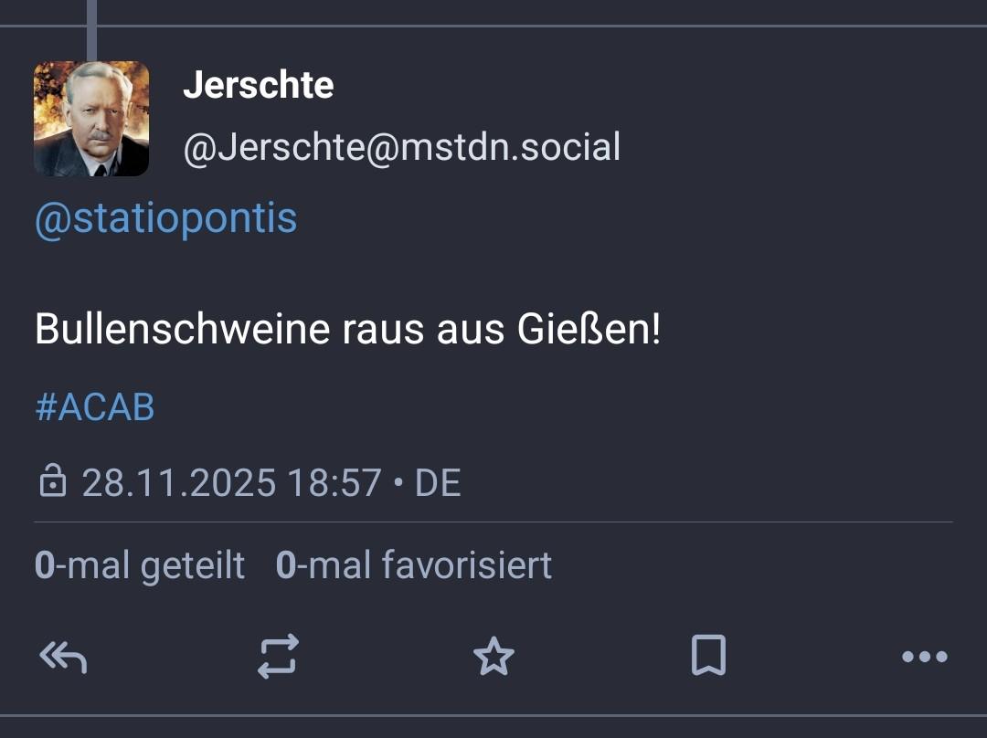Reply to Jerschte's post
This screenshot has width=987, height=738.
tap(63, 656)
